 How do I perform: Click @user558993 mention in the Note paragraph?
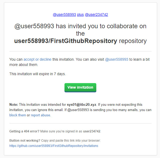coord(78,110)
